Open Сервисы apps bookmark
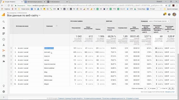The height and width of the screenshot is (100, 179). click(6, 9)
